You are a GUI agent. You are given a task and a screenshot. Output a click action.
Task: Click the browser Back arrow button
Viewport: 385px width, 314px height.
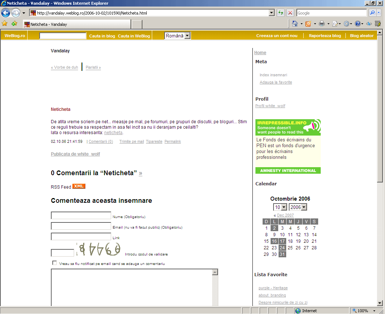coord(5,13)
